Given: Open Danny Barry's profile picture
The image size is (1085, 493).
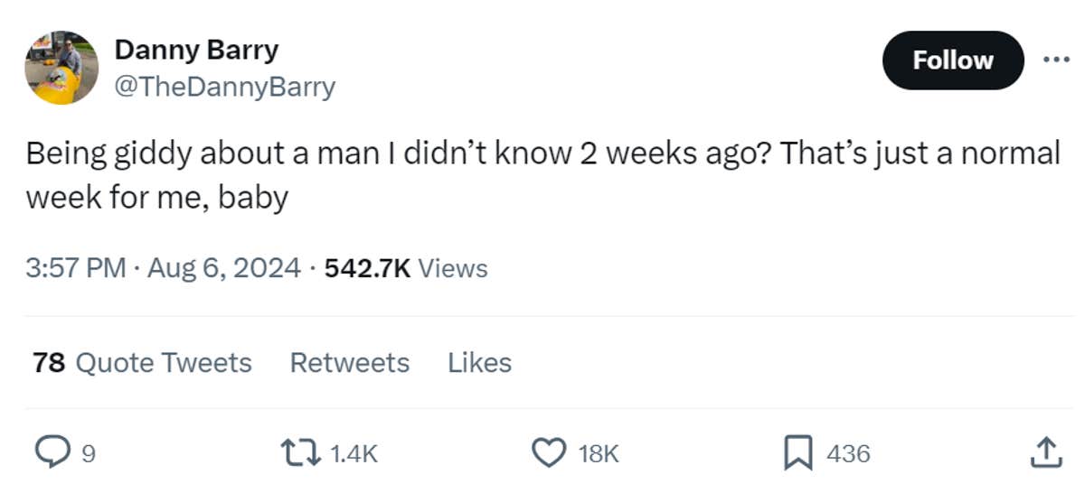Looking at the screenshot, I should click(x=61, y=68).
